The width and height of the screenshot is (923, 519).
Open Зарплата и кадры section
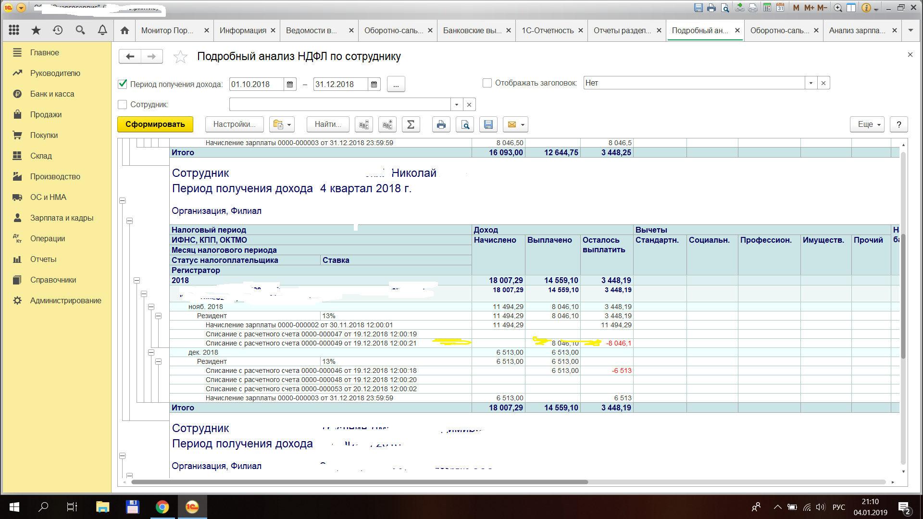pos(62,218)
